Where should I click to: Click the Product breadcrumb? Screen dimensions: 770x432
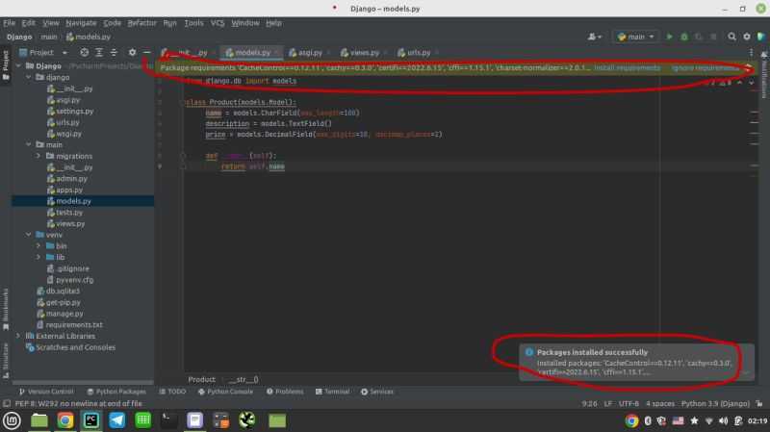201,379
